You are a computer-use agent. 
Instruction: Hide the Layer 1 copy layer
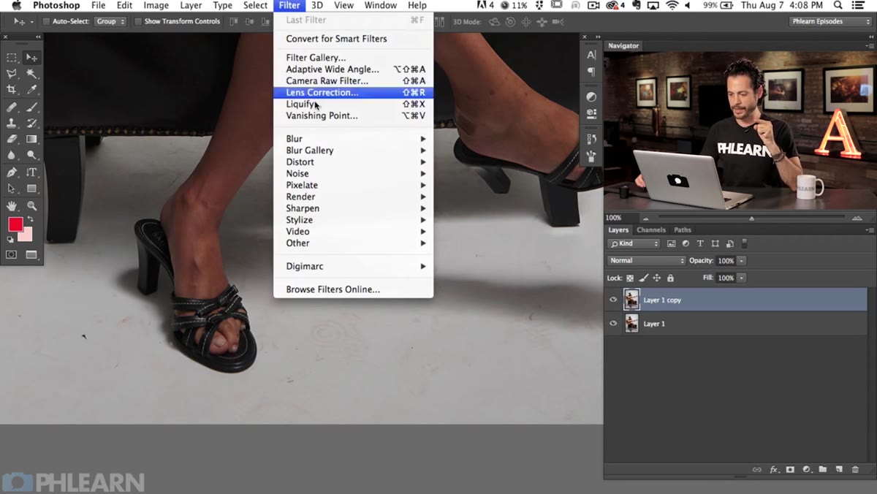613,300
